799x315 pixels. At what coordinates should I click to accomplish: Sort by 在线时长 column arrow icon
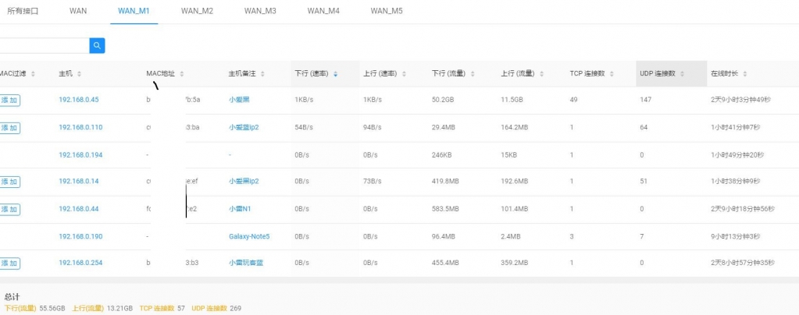745,74
